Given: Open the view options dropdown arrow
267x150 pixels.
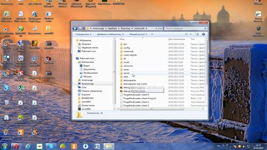Looking at the screenshot, I should (191, 34).
